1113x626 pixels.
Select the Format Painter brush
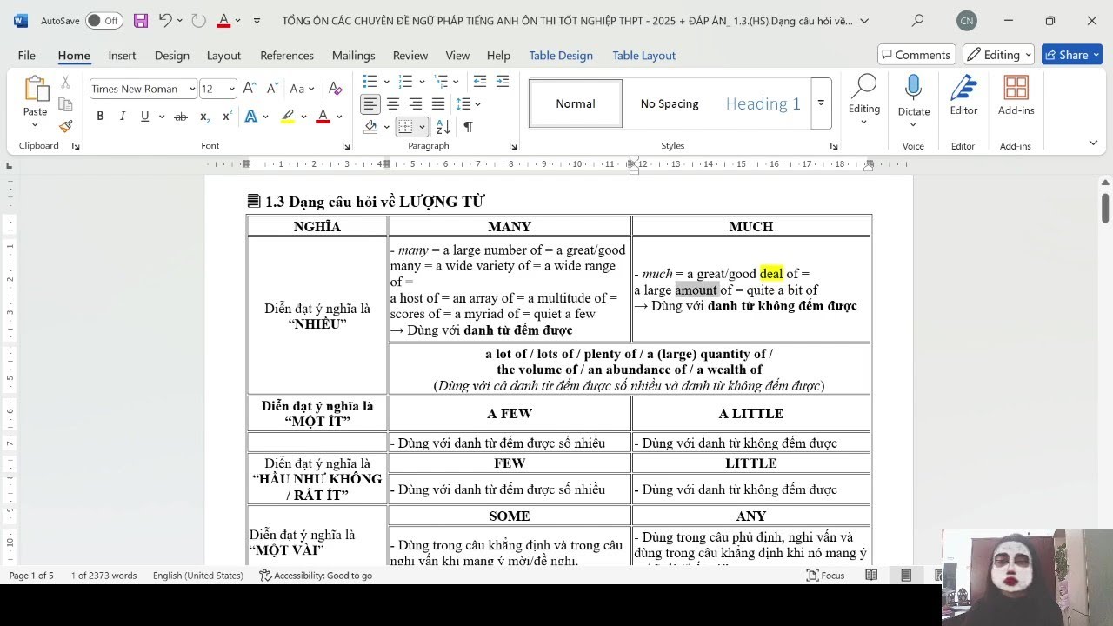pyautogui.click(x=65, y=126)
